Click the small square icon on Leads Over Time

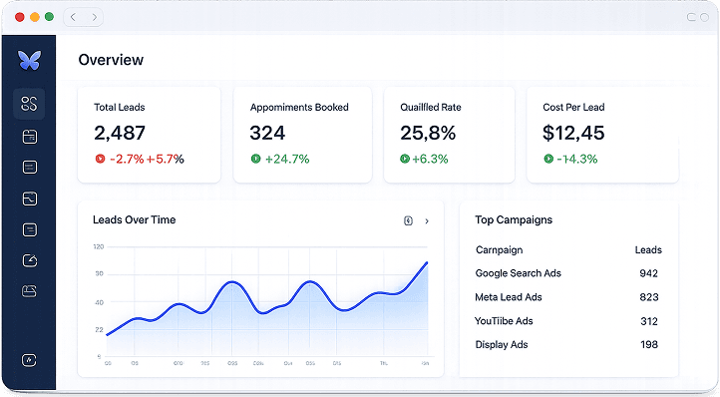click(x=408, y=221)
